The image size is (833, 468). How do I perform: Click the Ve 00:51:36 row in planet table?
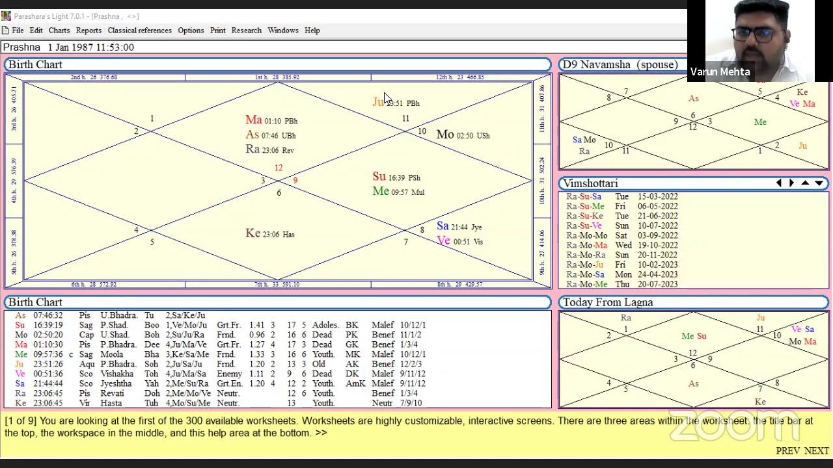[x=220, y=374]
